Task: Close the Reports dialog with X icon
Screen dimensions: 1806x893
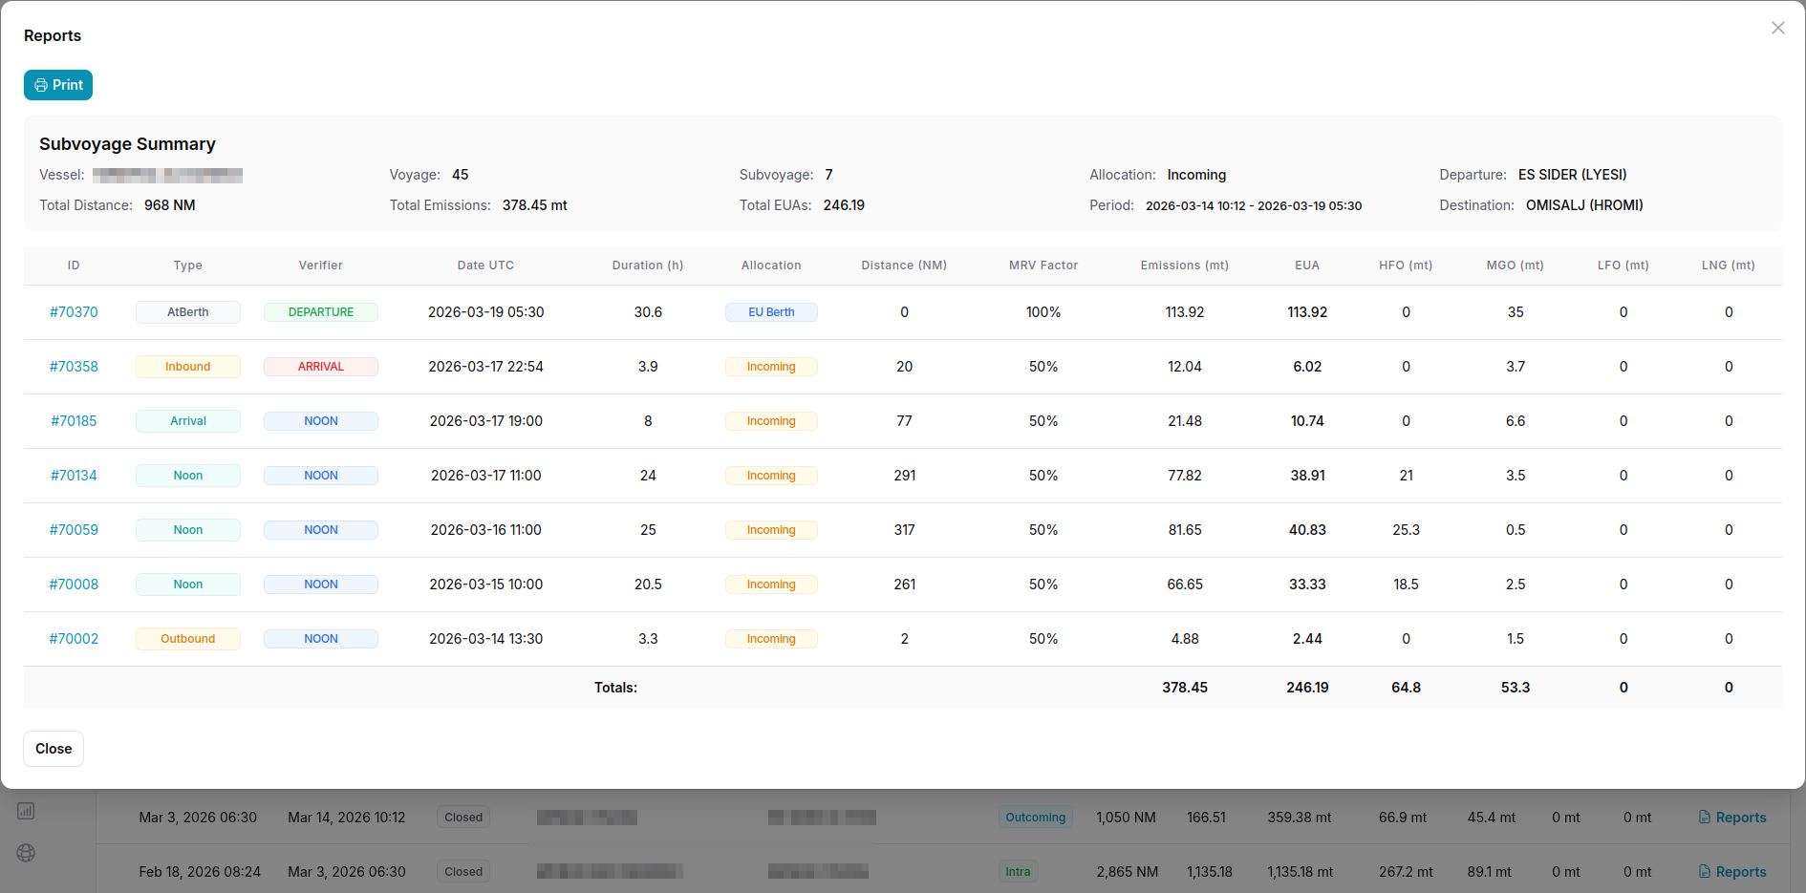Action: [x=1778, y=28]
